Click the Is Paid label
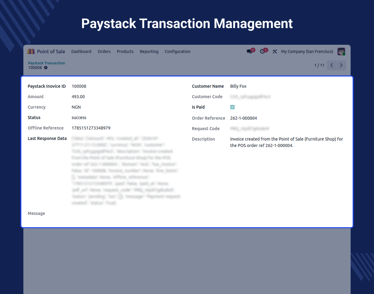The height and width of the screenshot is (294, 374). click(x=198, y=107)
